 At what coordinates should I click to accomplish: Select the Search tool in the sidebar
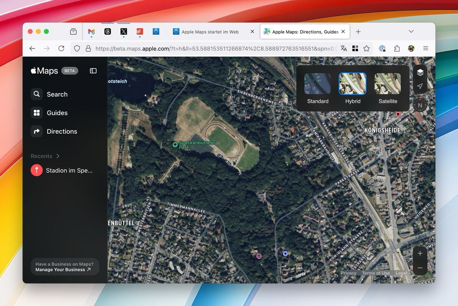(56, 94)
